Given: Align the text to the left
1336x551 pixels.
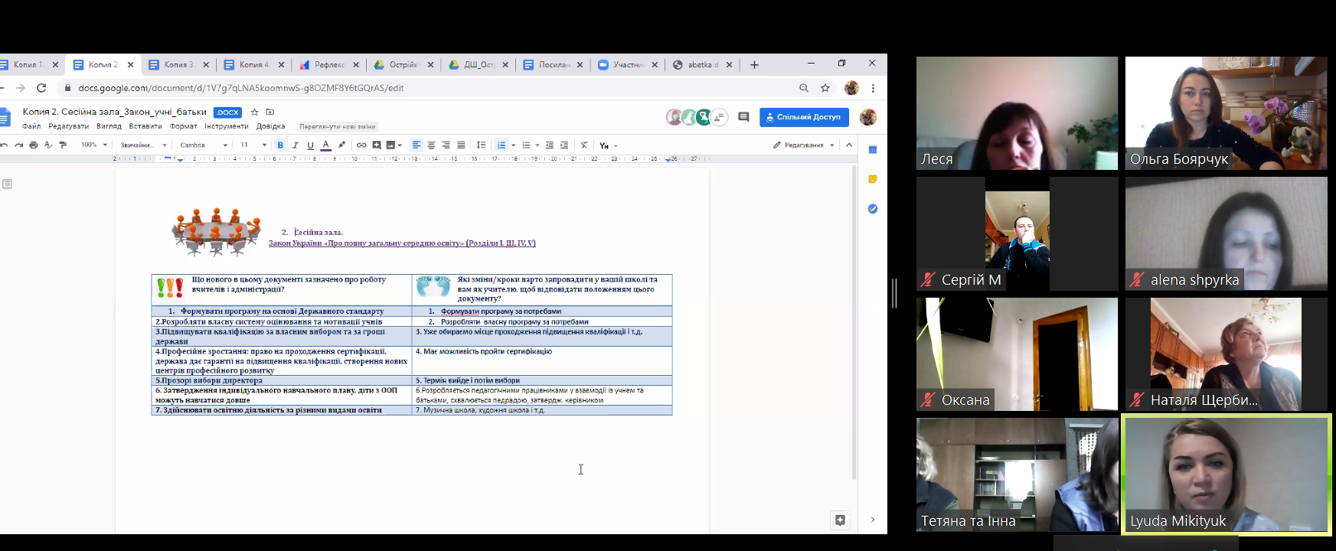Looking at the screenshot, I should [416, 145].
